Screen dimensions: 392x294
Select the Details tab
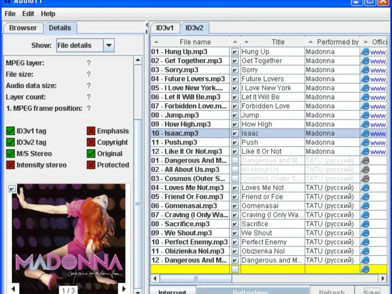[60, 28]
